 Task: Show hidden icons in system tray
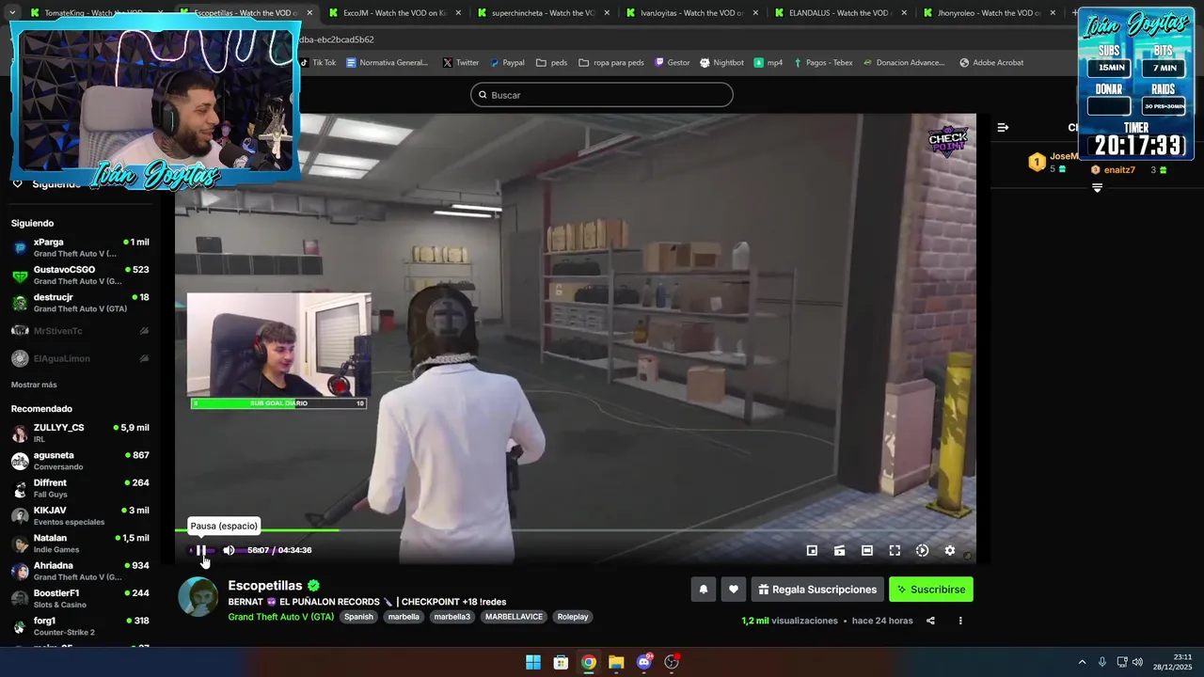[1082, 662]
